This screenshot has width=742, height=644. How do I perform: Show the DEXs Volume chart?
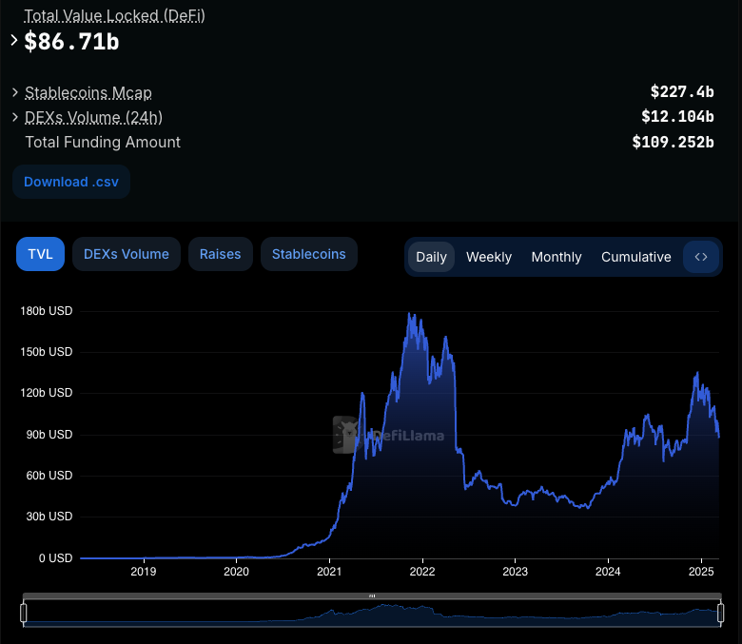coord(127,254)
